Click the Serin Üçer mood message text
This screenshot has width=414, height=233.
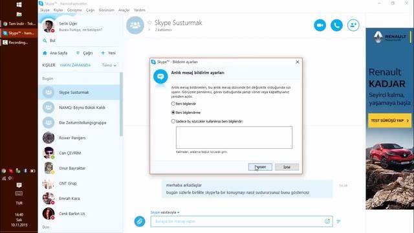80,30
